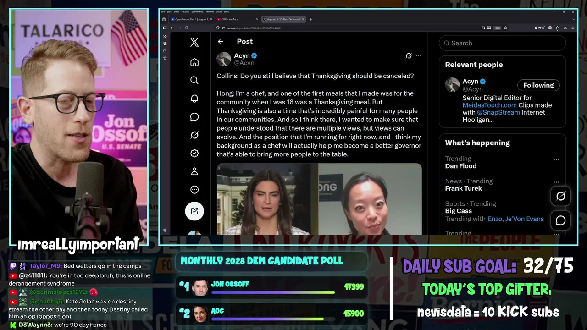Open Notifications bell in X sidebar
The height and width of the screenshot is (330, 587).
[x=194, y=99]
